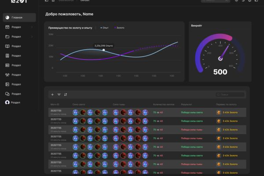Focus the Поиск search field in table toolbar
Image resolution: width=264 pixels, height=176 pixels.
(230, 95)
